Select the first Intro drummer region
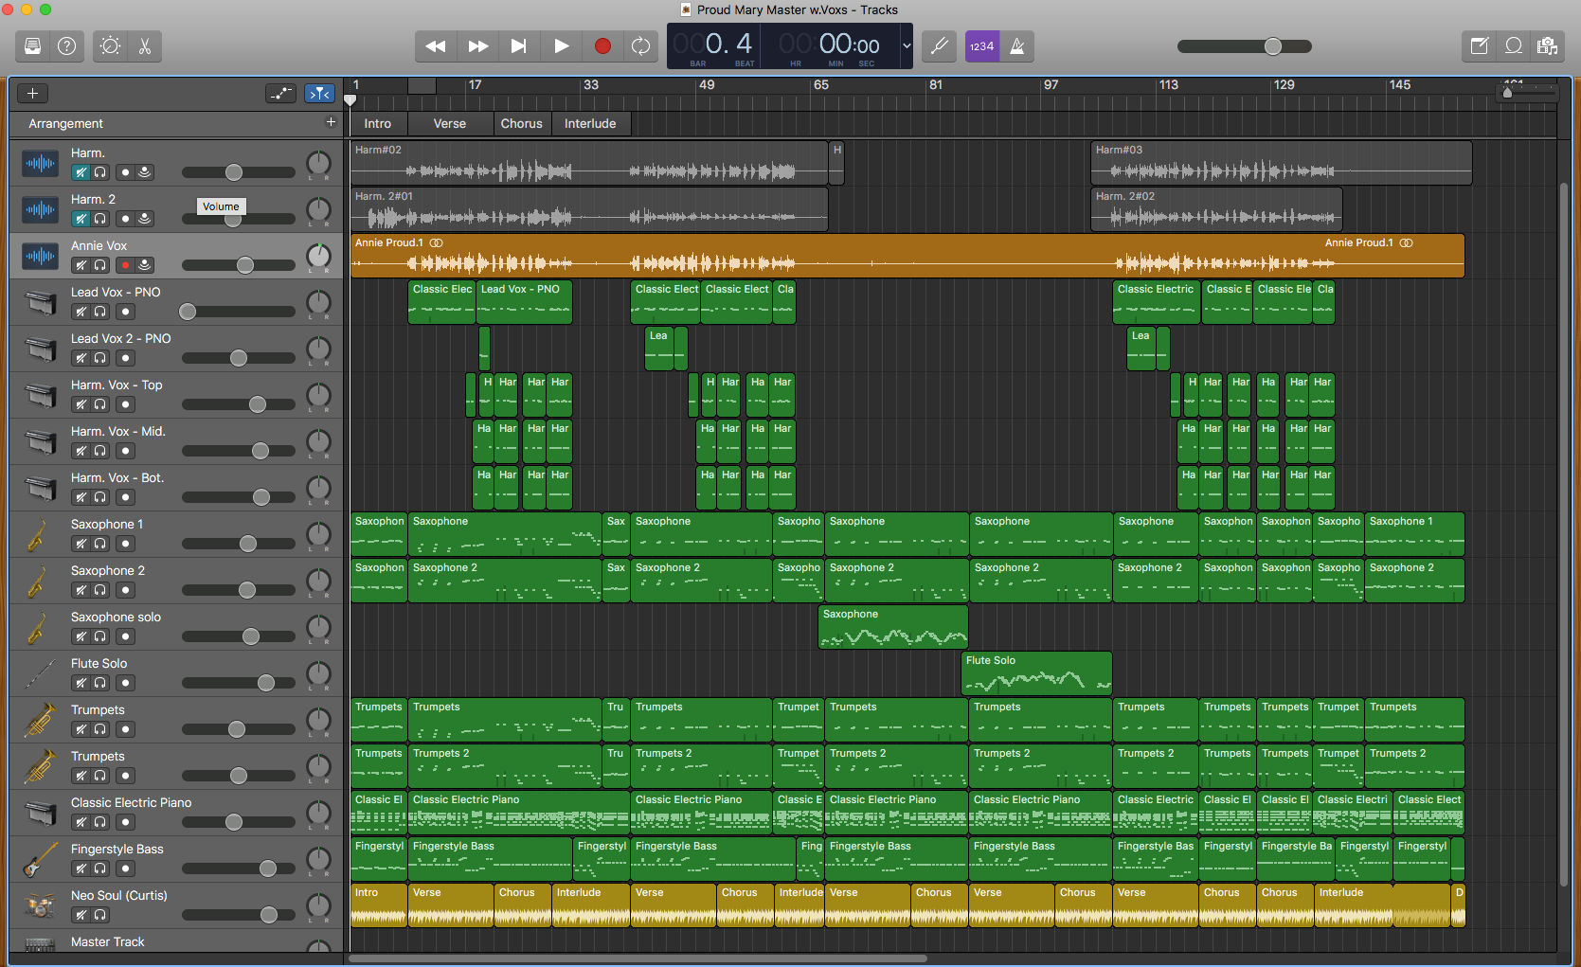The image size is (1581, 967). 379,905
